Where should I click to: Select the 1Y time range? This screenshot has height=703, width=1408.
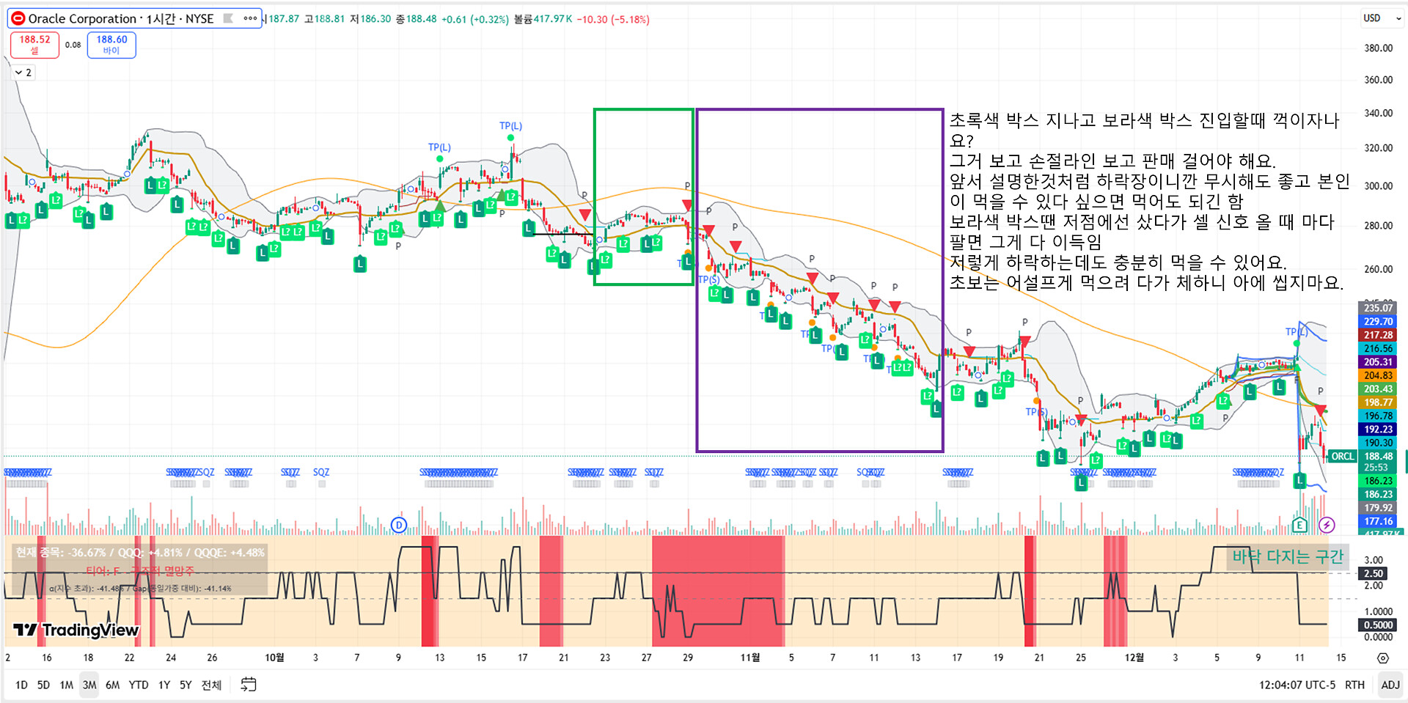[164, 685]
